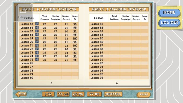Open Lesson 68 score link
The image size is (183, 103).
pos(75,35)
